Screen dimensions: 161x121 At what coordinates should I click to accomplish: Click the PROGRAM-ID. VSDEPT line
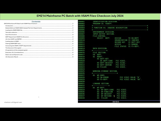click(103, 23)
